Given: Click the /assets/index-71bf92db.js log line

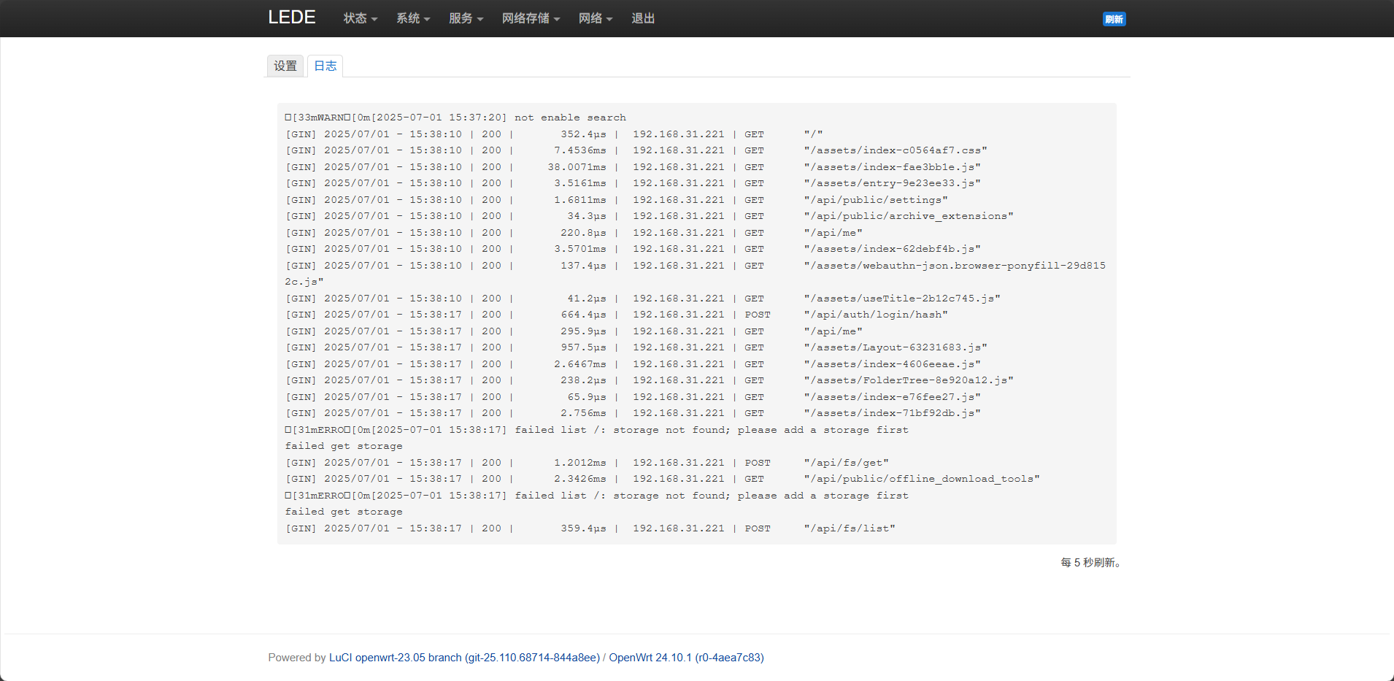Looking at the screenshot, I should [633, 413].
